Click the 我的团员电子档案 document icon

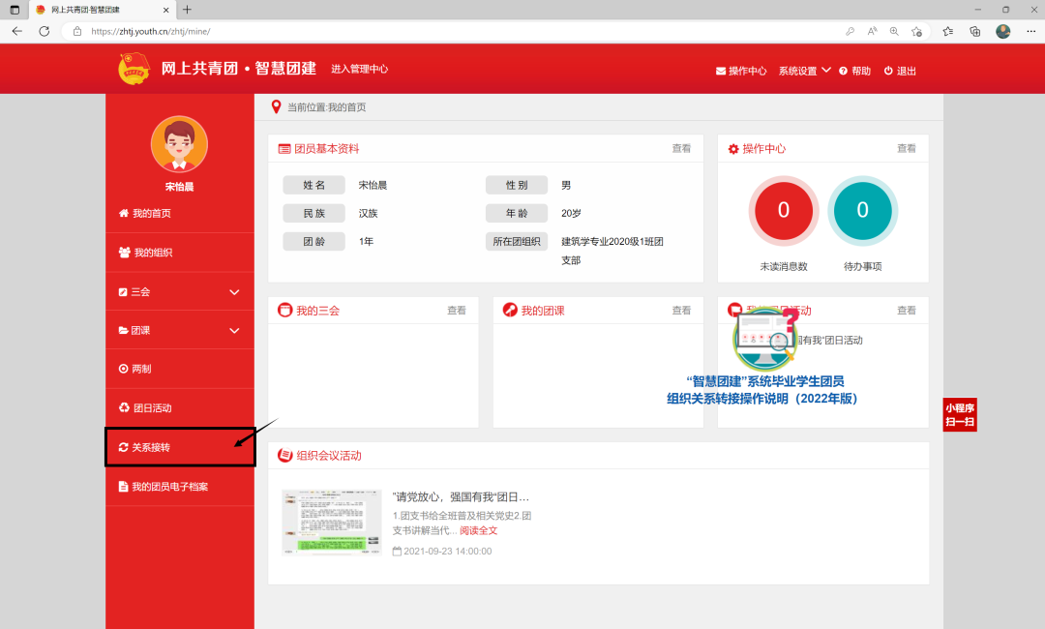[123, 486]
